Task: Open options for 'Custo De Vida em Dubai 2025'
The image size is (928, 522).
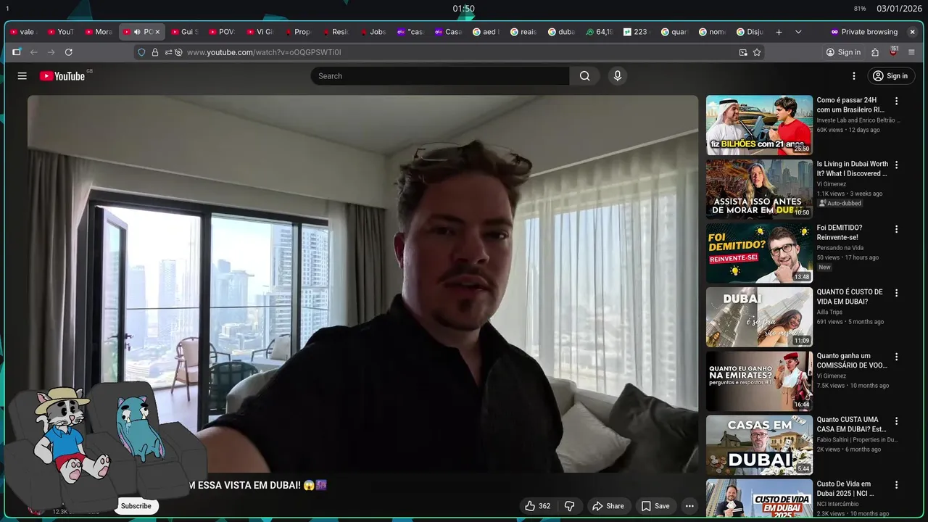Action: (896, 485)
